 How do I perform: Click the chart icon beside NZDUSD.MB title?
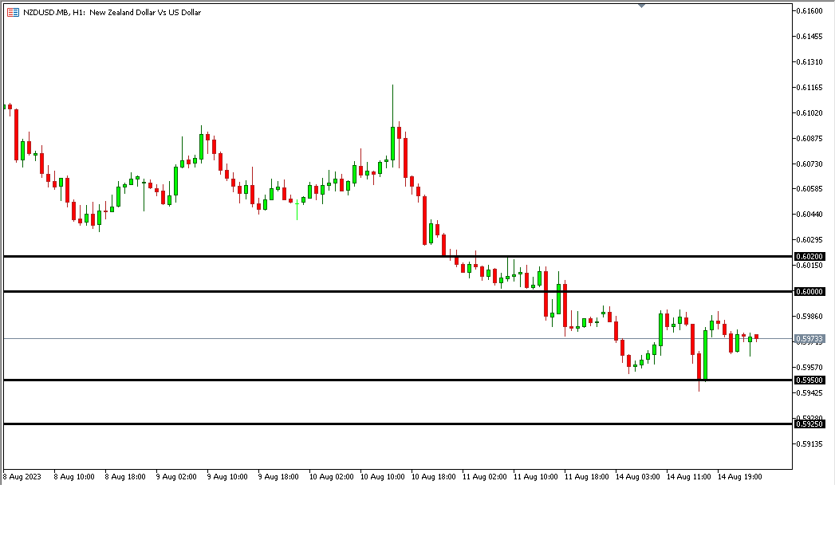pos(13,12)
